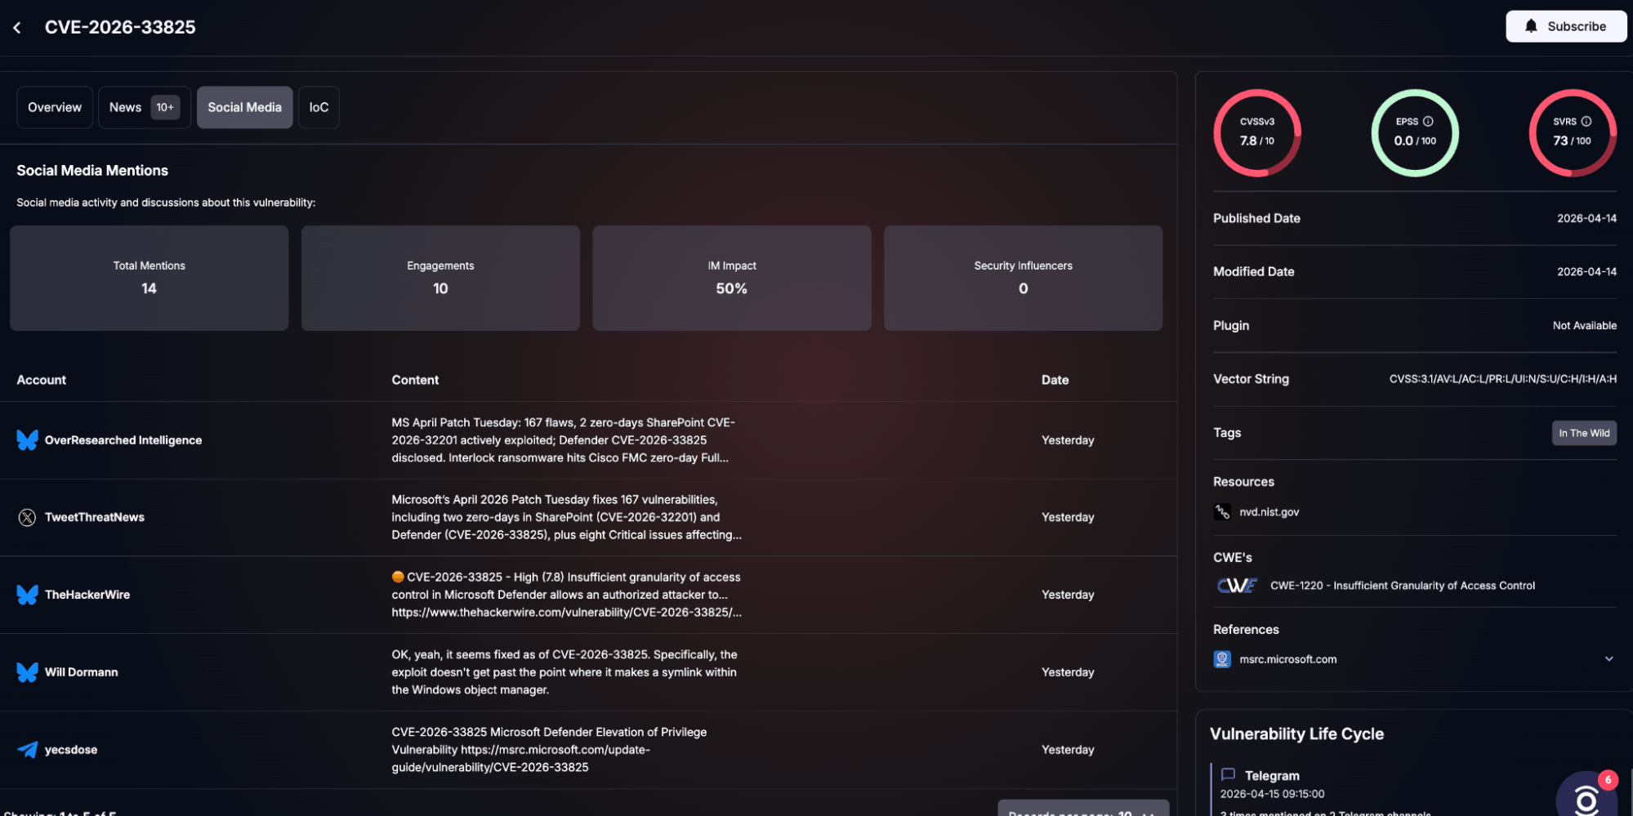Click the Subscribe button
This screenshot has width=1633, height=816.
[x=1566, y=26]
